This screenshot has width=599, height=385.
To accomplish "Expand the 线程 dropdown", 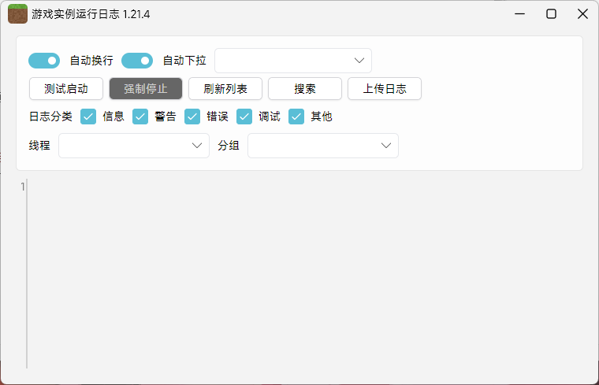I will pos(134,146).
